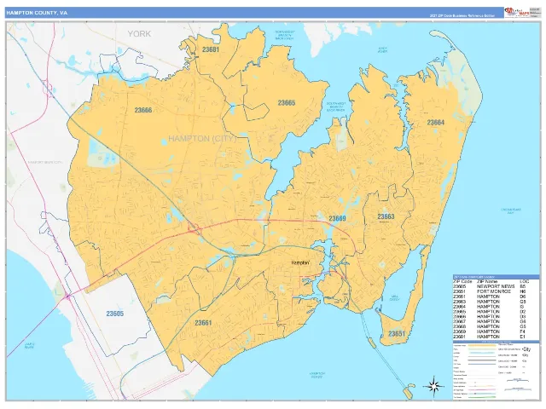Viewport: 546px width, 409px height.
Task: Click ZIP label 23666 on the map
Action: [x=143, y=110]
